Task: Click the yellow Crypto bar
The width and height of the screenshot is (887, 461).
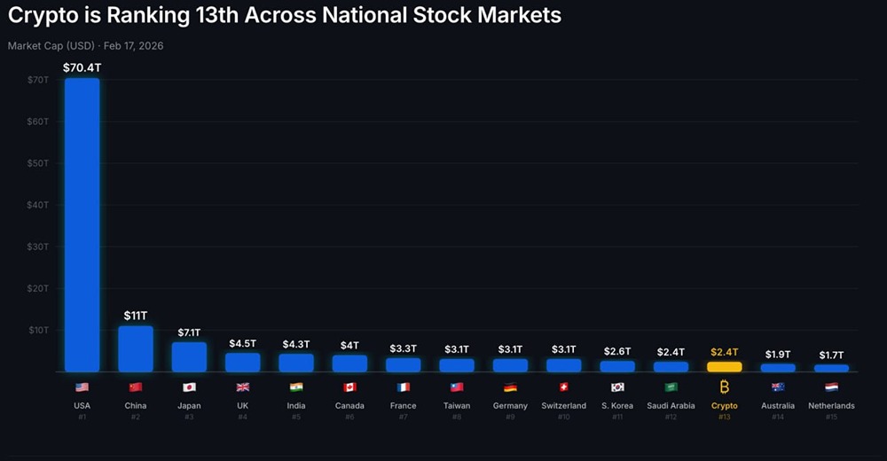Action: pos(724,366)
